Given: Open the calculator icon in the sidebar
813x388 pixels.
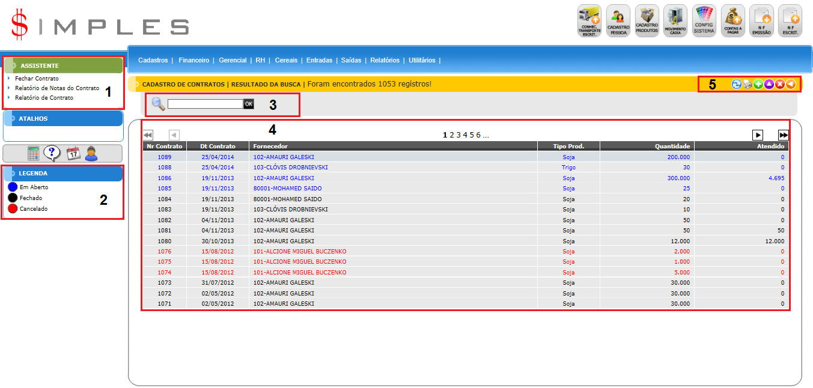Looking at the screenshot, I should click(33, 154).
